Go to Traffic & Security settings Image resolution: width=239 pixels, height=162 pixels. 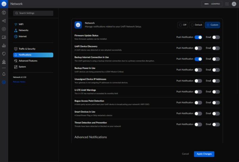point(27,49)
